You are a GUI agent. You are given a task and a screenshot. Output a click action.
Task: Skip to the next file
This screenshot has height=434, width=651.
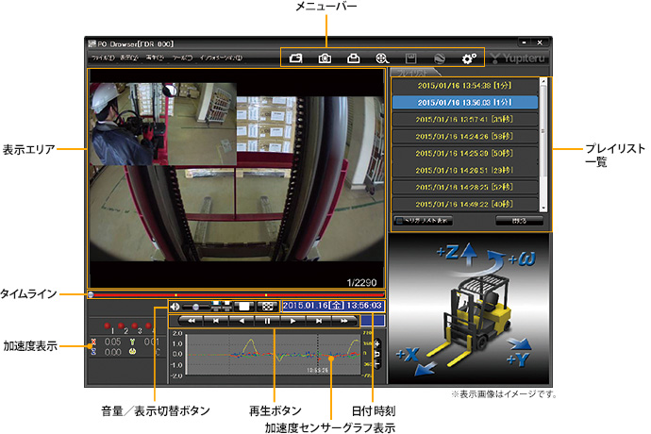tap(319, 321)
